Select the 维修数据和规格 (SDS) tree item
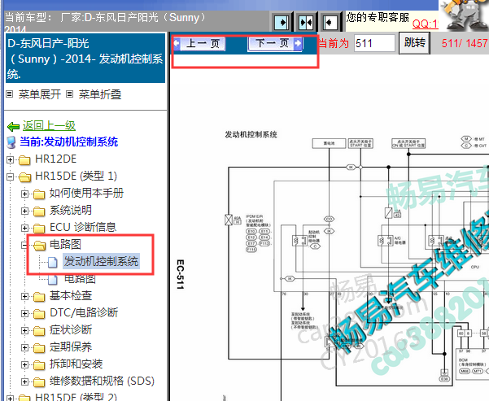The height and width of the screenshot is (401, 489). pos(102,381)
